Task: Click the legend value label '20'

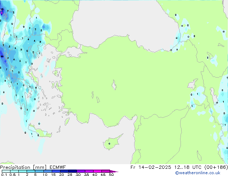Action: point(61,175)
